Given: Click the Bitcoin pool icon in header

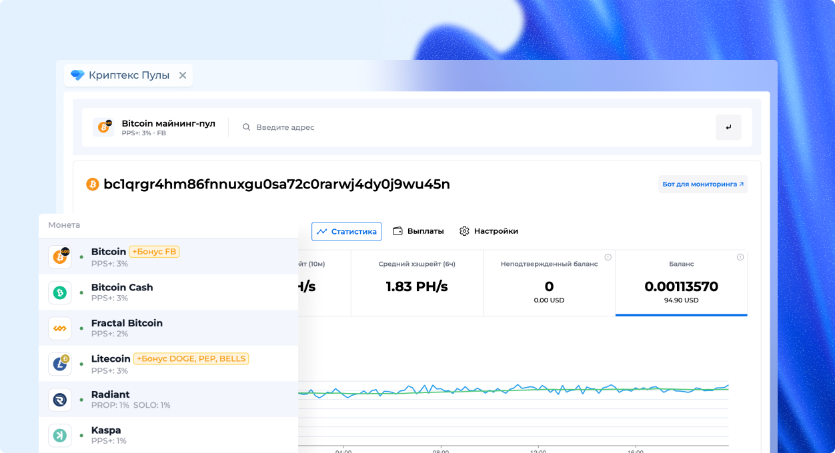Looking at the screenshot, I should (103, 127).
